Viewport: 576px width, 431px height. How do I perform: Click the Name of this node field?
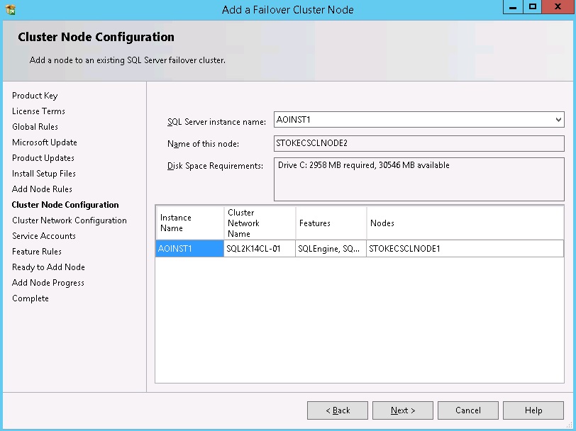pos(419,143)
